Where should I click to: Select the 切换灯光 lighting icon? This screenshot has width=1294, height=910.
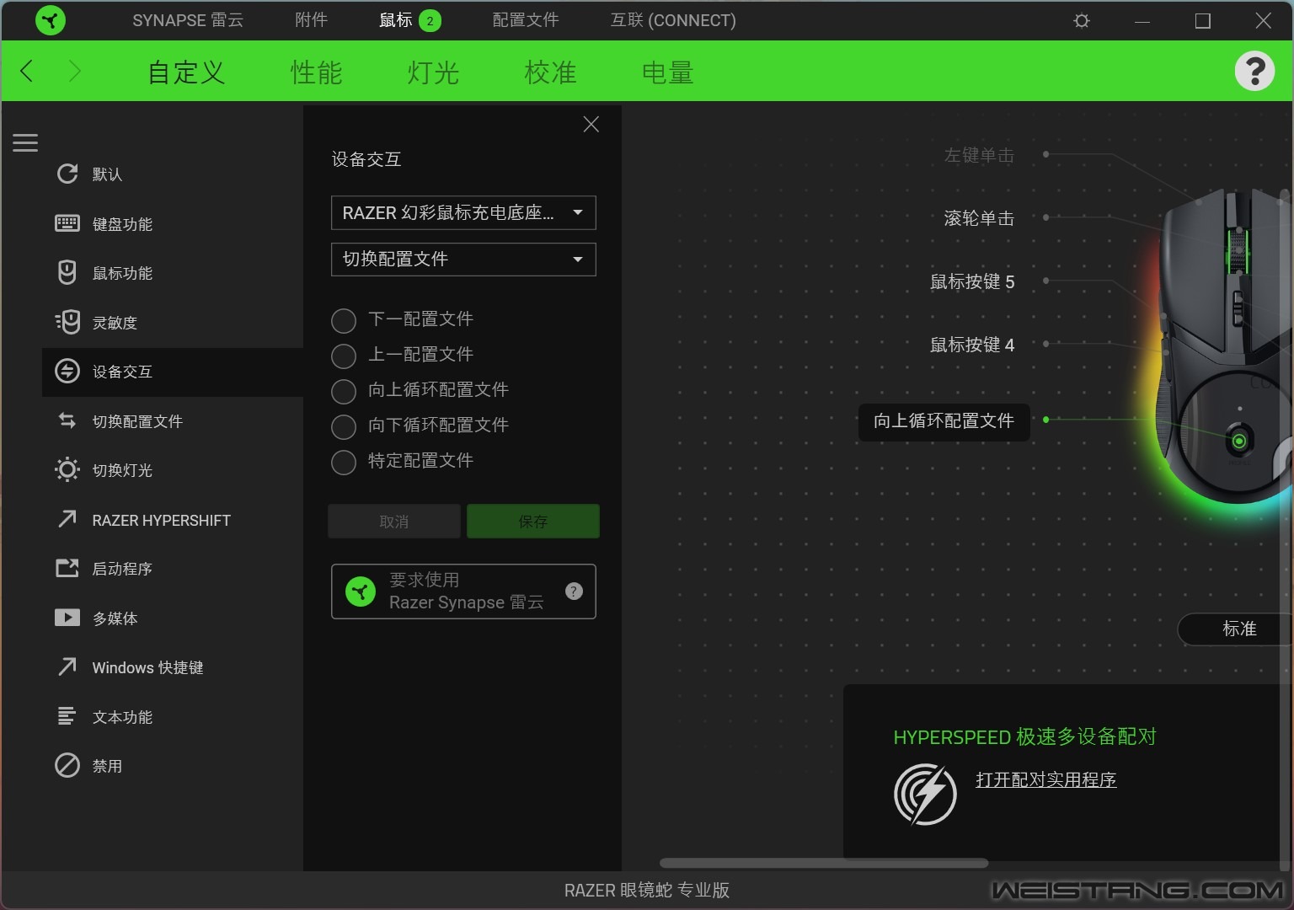coord(67,469)
